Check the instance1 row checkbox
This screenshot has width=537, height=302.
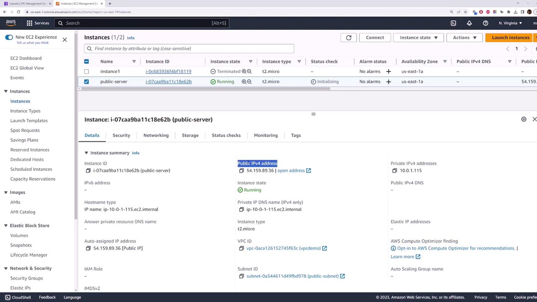(x=86, y=72)
